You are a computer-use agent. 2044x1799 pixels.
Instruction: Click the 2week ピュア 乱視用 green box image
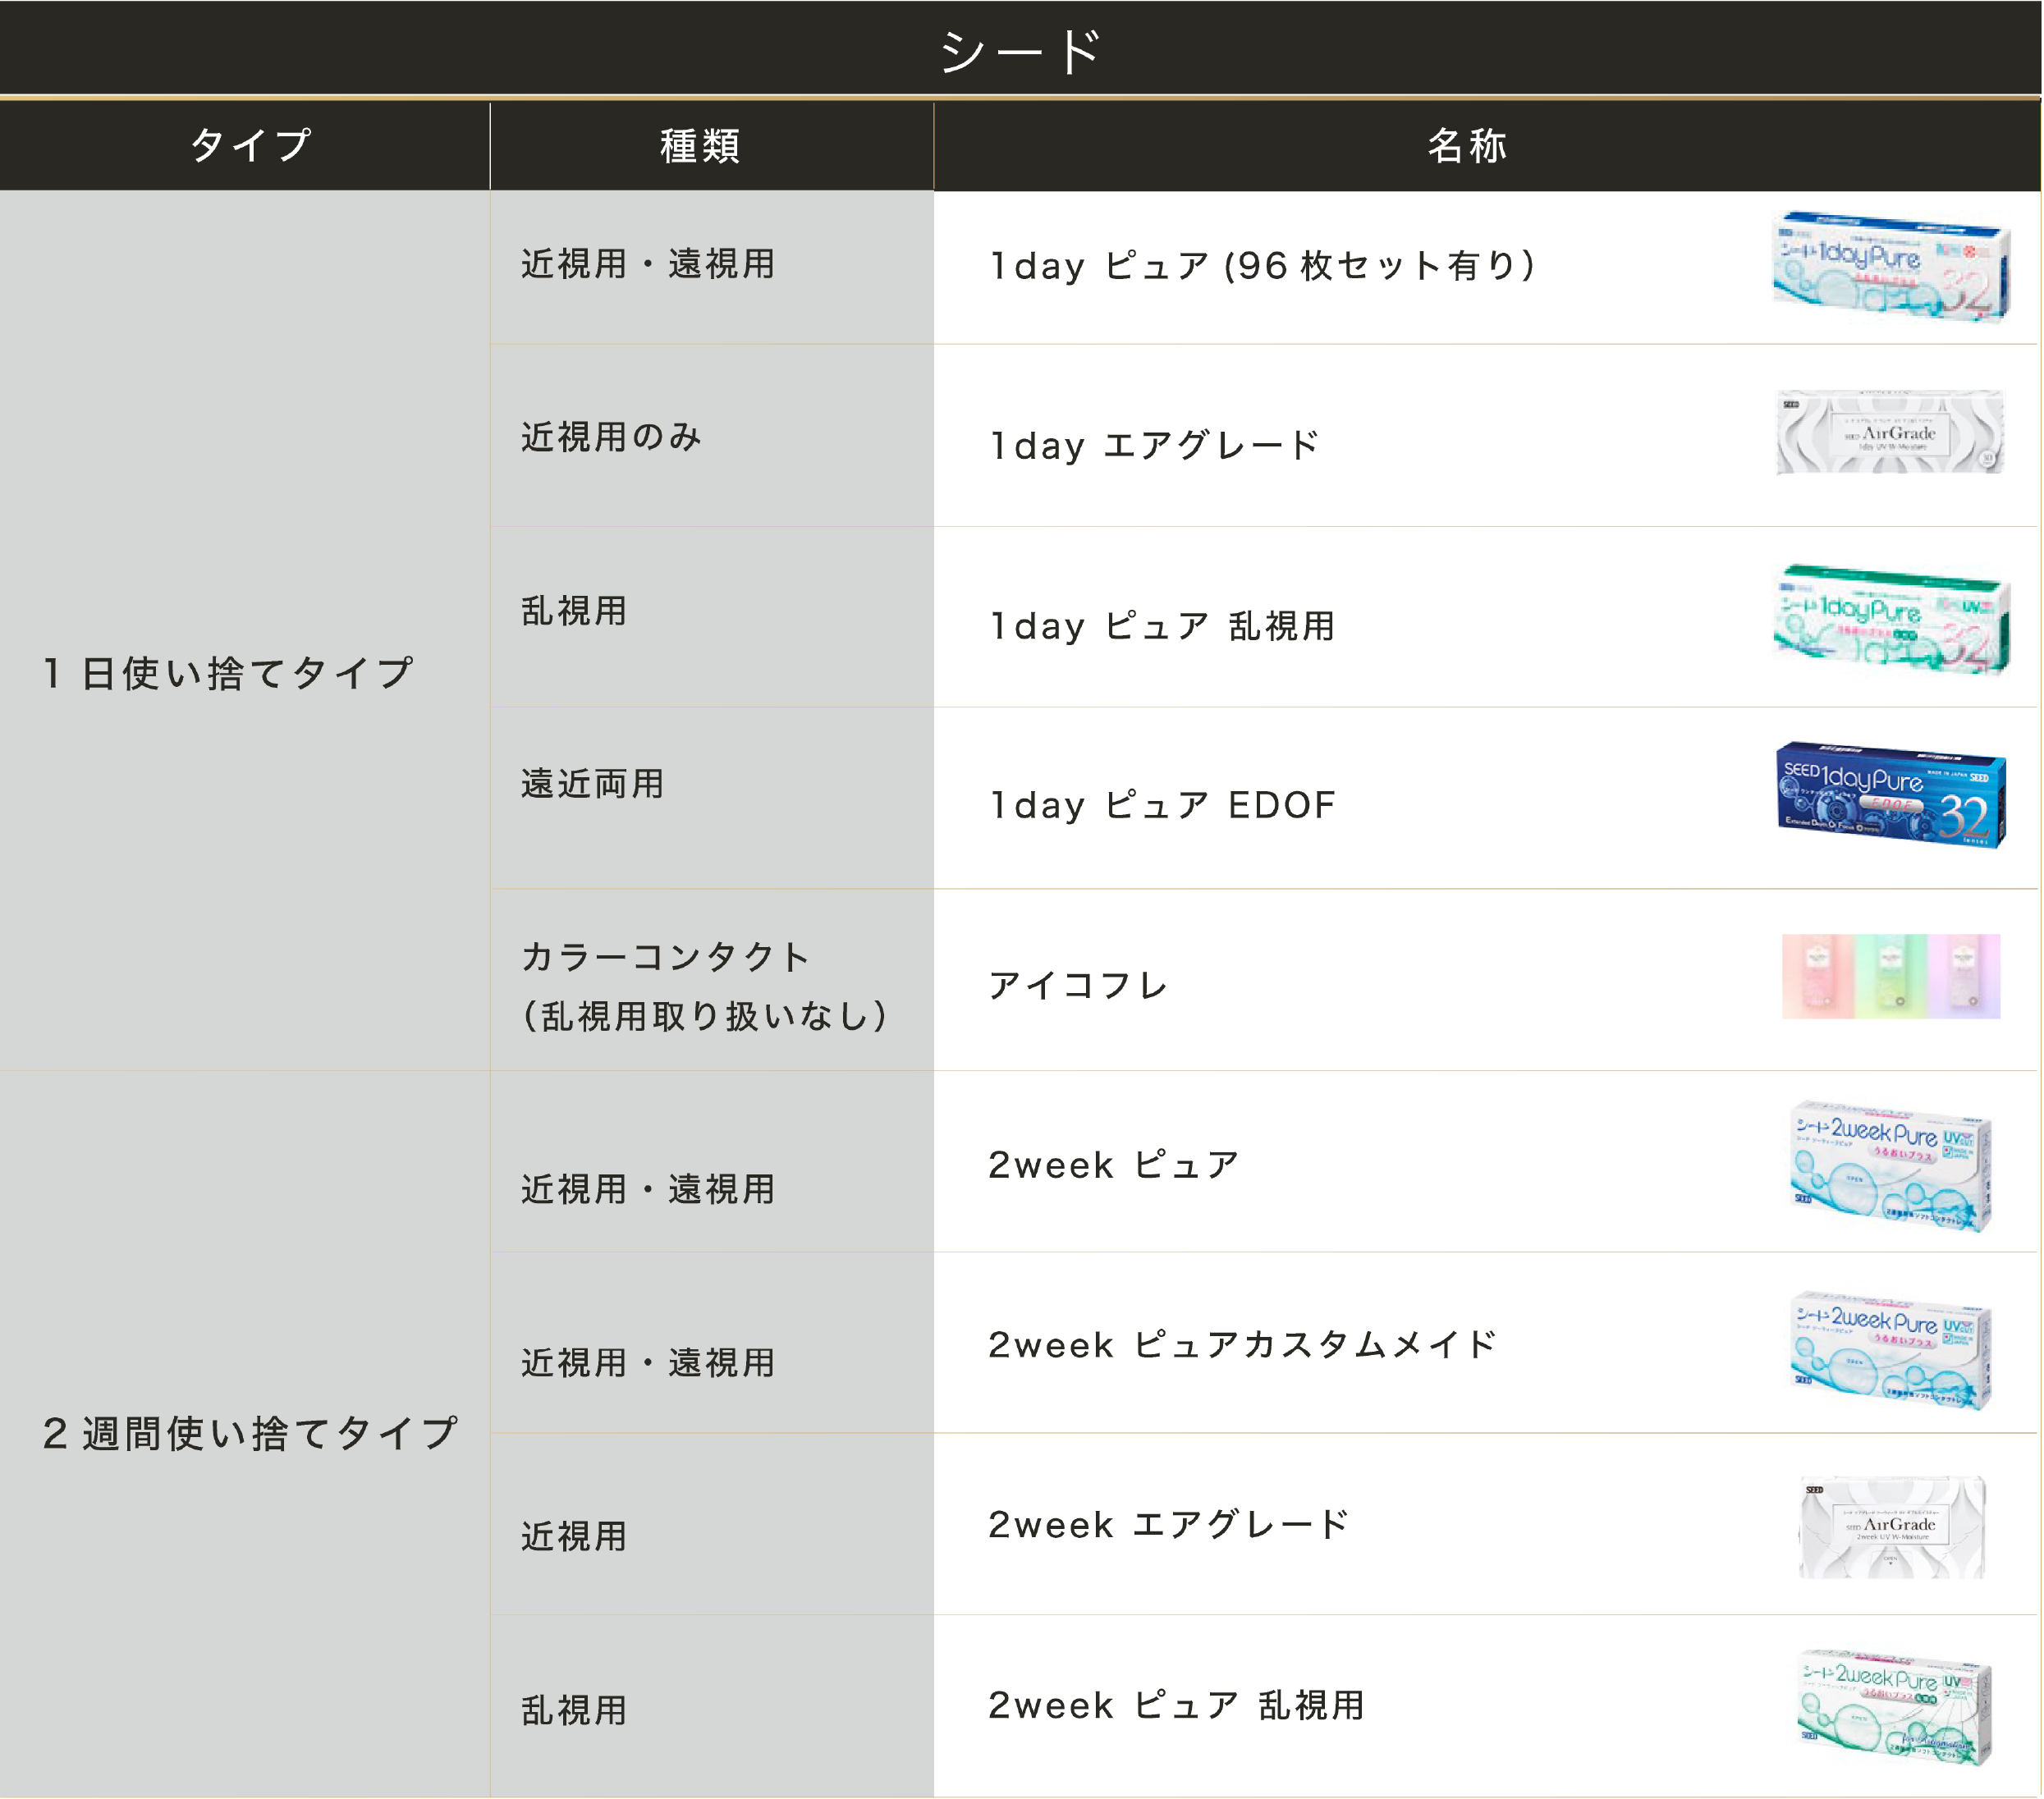1894,1707
